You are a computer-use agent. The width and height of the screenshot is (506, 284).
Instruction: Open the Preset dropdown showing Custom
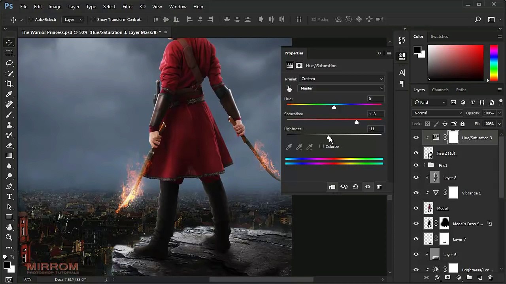click(x=342, y=79)
